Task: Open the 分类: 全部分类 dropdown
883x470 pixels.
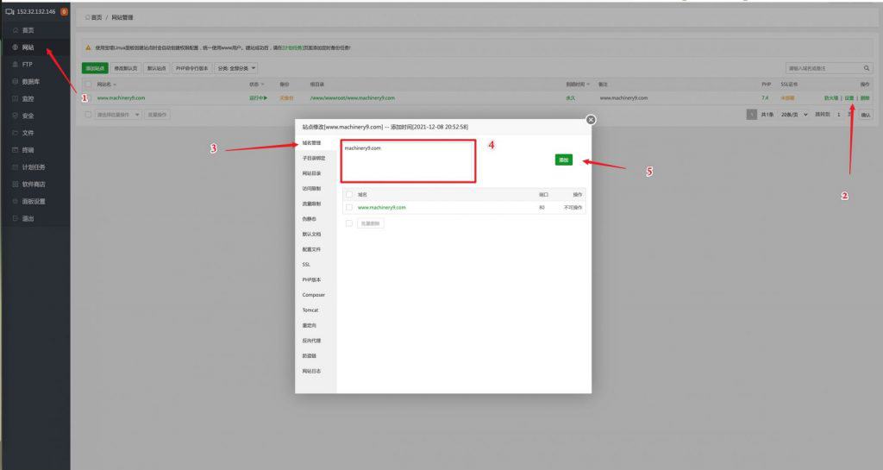Action: point(237,68)
